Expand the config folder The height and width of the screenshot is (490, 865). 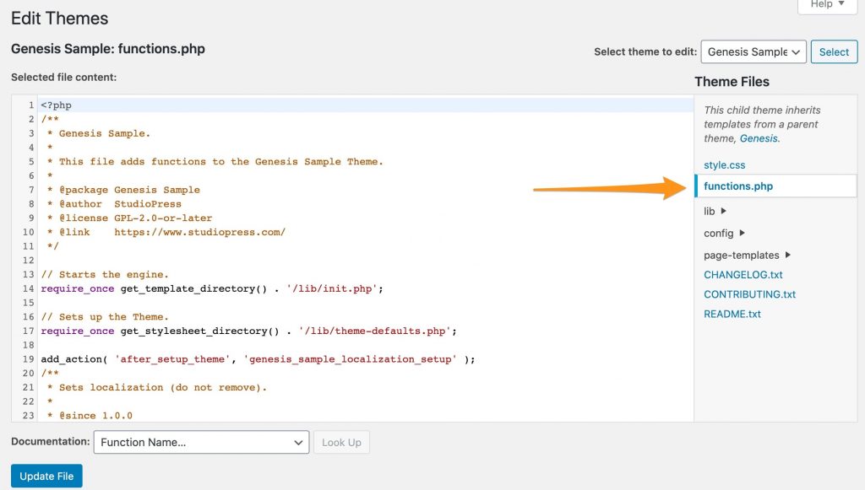[x=719, y=233]
